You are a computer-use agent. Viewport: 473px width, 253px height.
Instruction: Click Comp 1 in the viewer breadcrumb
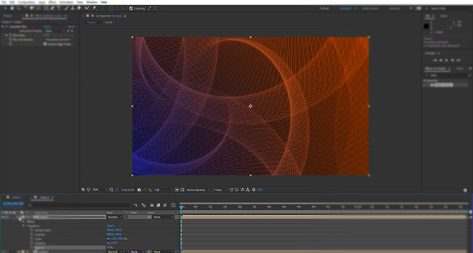(x=109, y=22)
